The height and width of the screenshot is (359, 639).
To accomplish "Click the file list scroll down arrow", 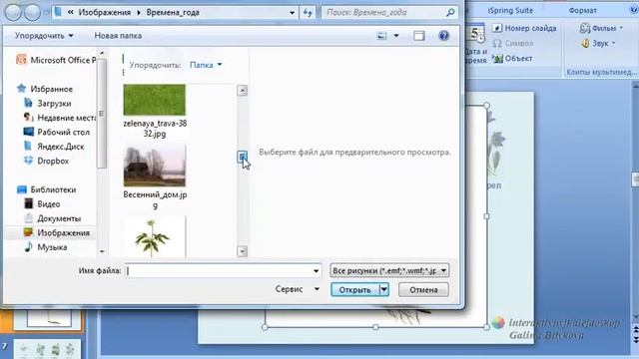I will click(x=242, y=251).
